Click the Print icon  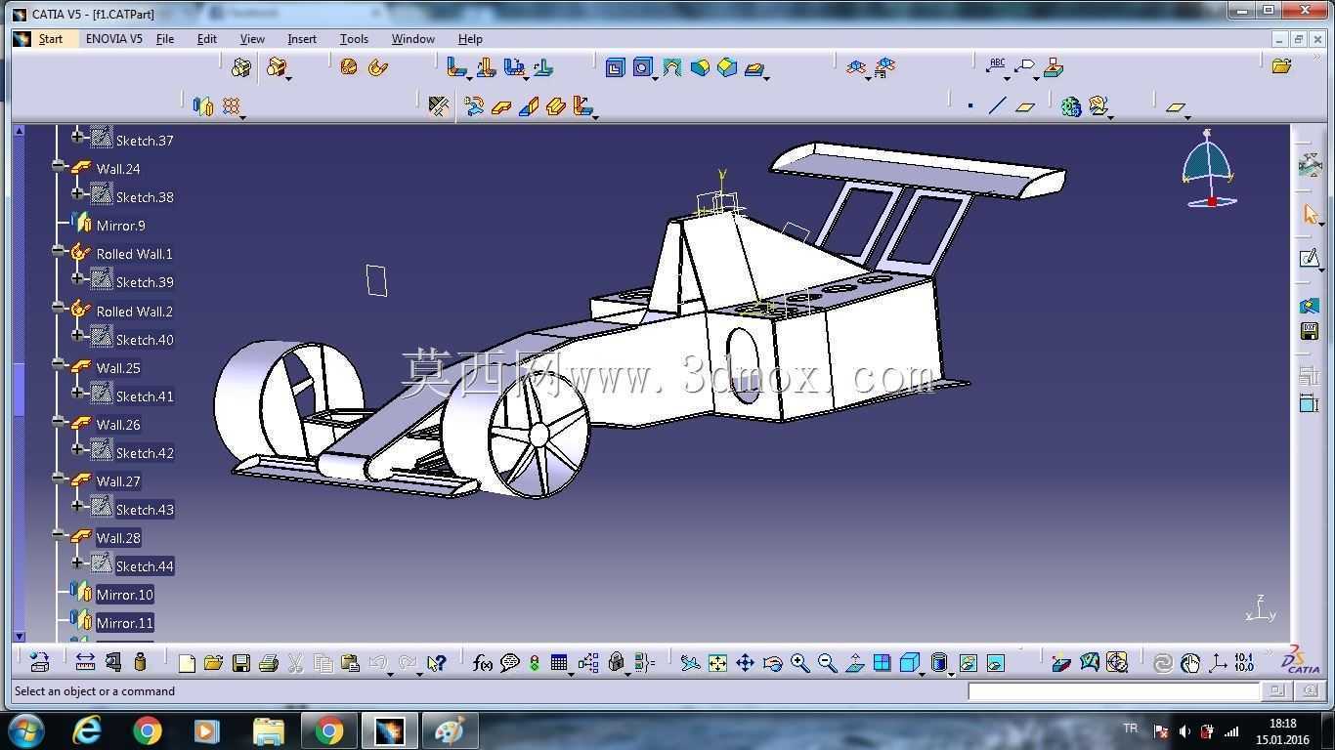coord(268,663)
